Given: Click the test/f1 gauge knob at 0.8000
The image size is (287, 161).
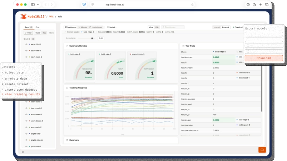Looking at the screenshot, I should (x=119, y=62).
